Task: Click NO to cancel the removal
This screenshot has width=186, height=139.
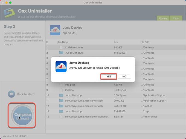Action: [x=124, y=77]
